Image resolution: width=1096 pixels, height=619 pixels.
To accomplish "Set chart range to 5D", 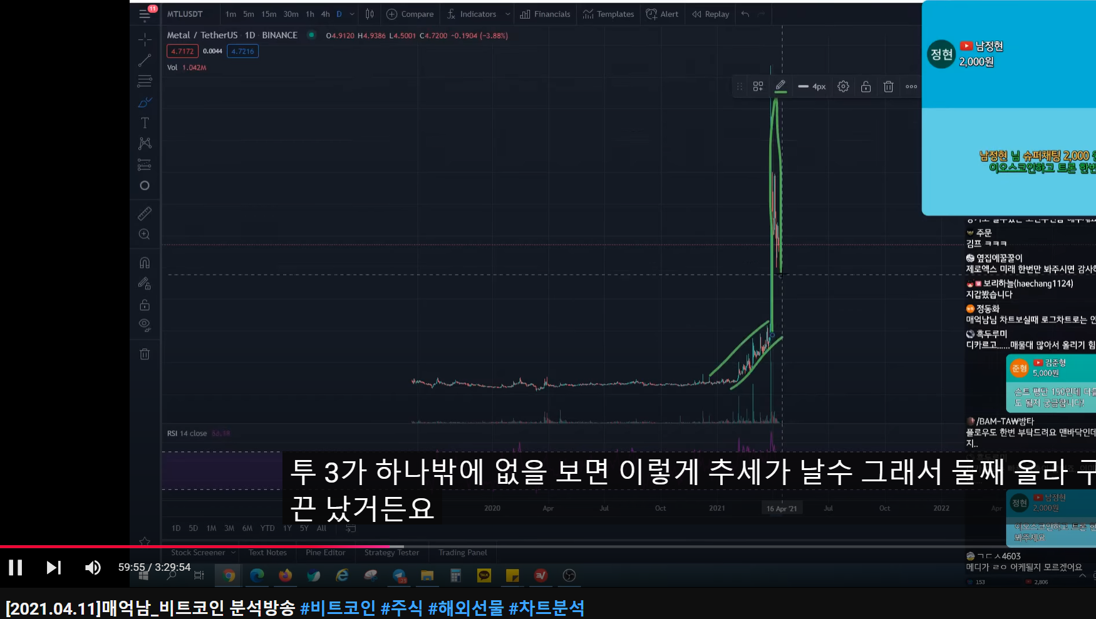I will (193, 528).
